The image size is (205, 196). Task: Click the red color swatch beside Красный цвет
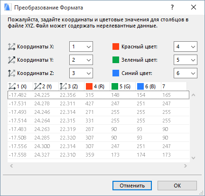[116, 47]
